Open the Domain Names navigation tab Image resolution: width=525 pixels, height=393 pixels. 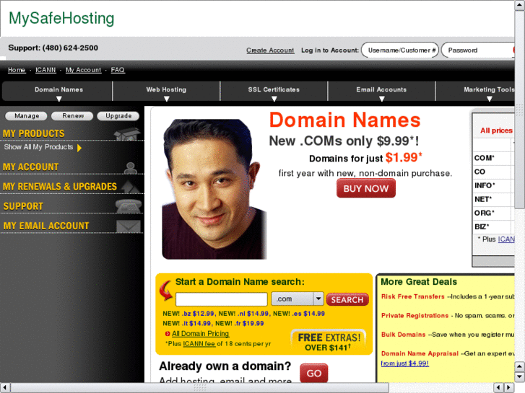[x=57, y=91]
